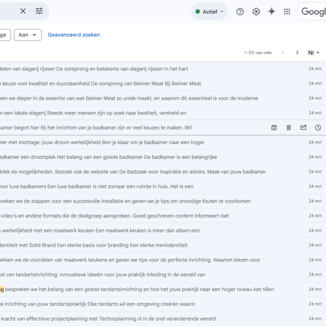Open the Settings gear icon

coord(256,12)
